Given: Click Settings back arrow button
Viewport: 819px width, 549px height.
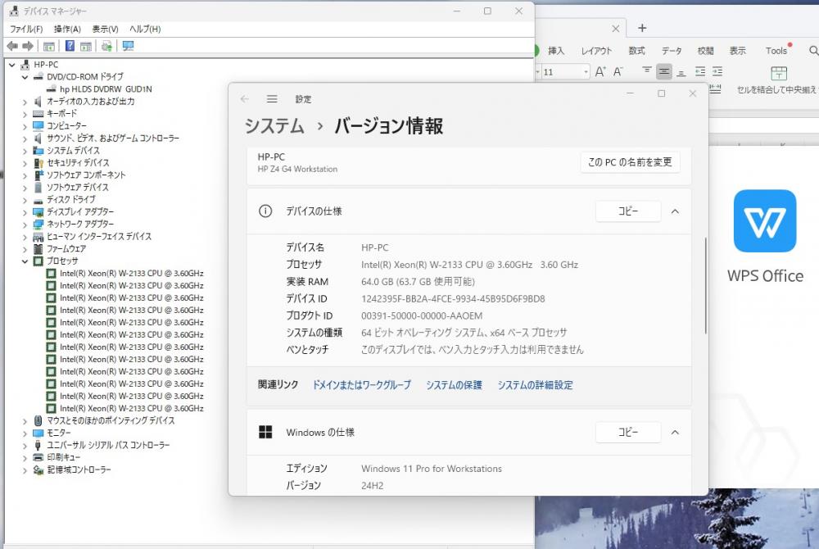Looking at the screenshot, I should click(244, 98).
